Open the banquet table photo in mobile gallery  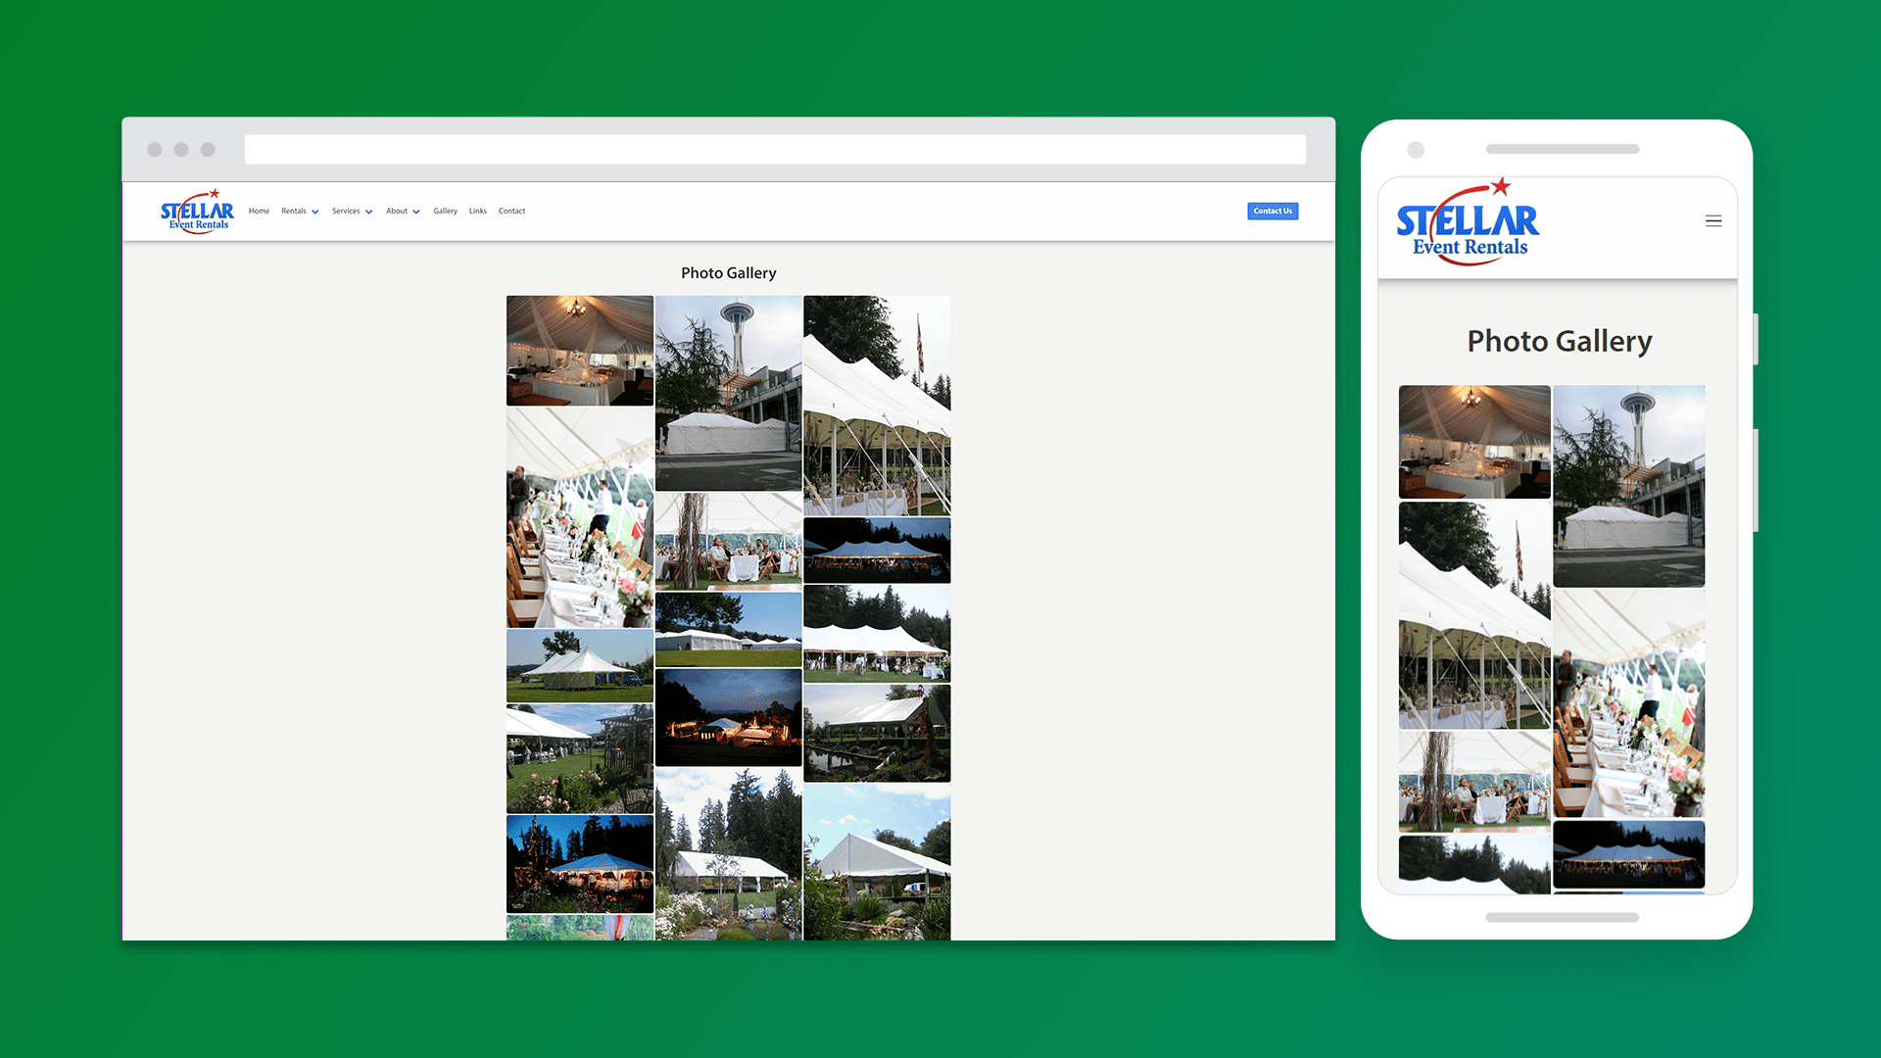1628,703
